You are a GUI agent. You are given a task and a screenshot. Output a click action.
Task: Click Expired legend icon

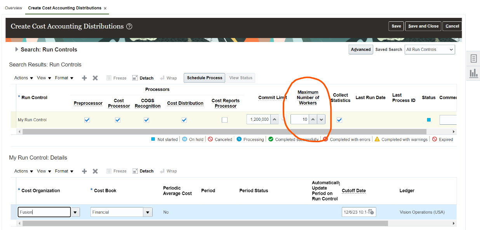(435, 139)
